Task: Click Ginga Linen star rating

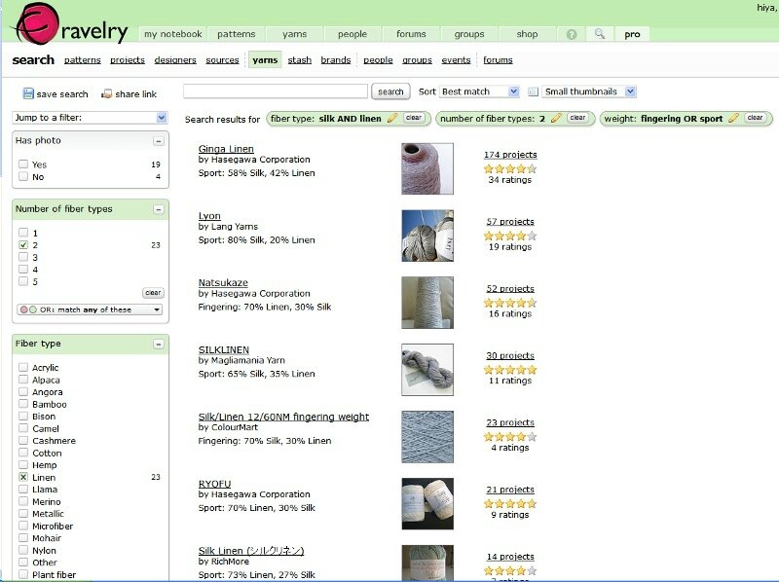Action: tap(510, 168)
